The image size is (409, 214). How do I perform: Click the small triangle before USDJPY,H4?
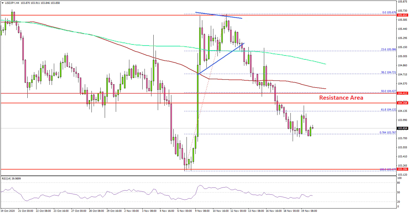pos(2,3)
